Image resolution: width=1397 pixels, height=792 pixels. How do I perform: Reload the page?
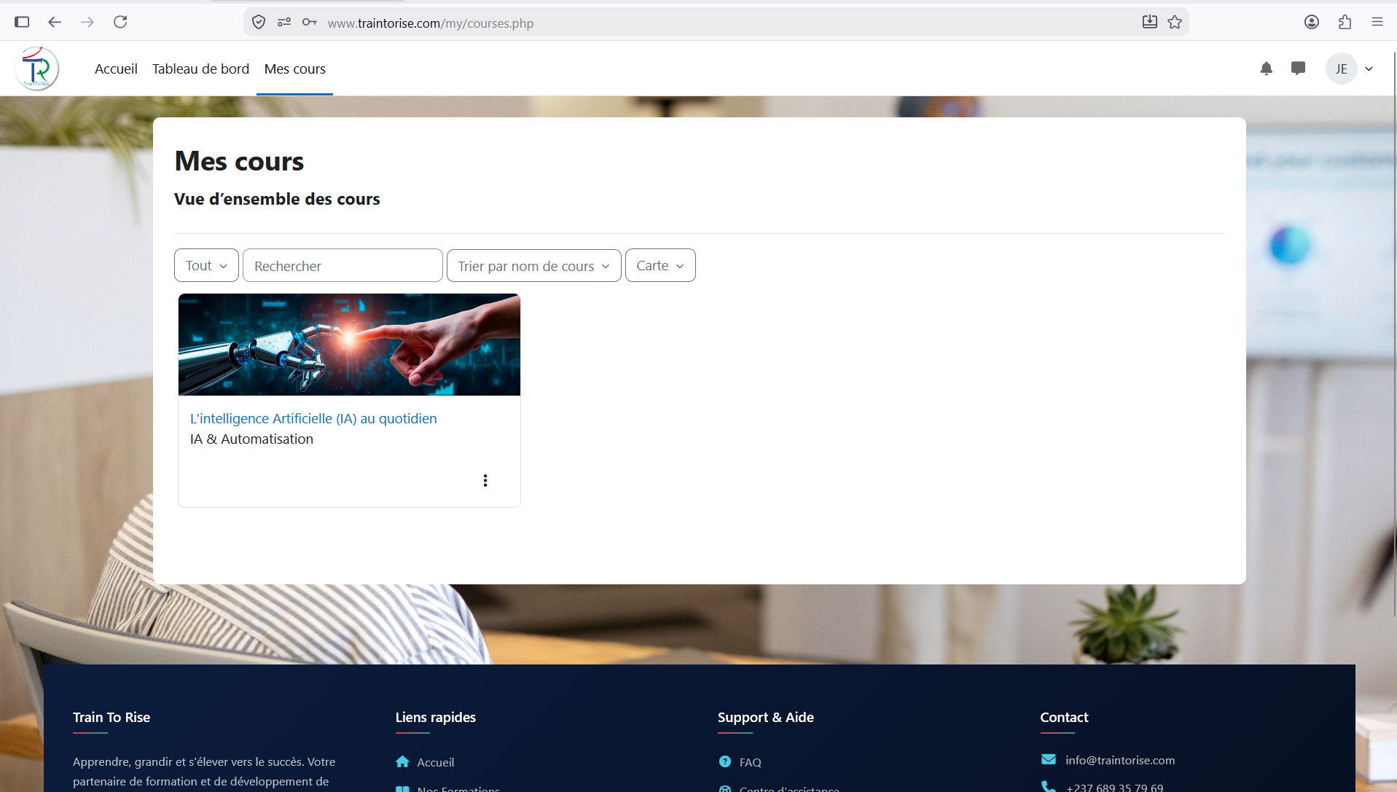[120, 22]
